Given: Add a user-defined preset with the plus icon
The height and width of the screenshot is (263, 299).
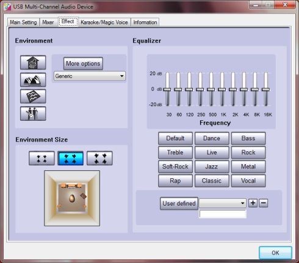Looking at the screenshot, I should [x=253, y=203].
